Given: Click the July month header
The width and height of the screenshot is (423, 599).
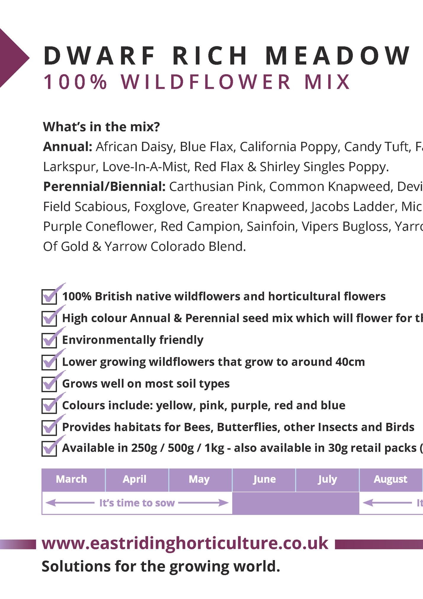Looking at the screenshot, I should click(327, 480).
